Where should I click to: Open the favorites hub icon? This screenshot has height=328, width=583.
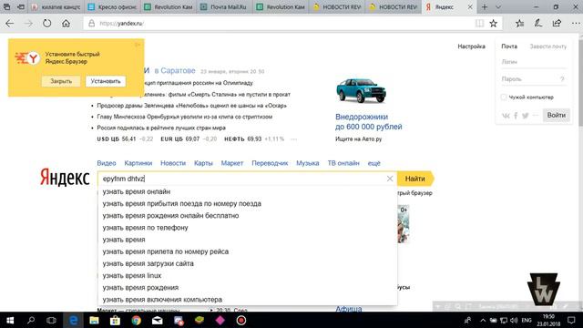tap(520, 24)
